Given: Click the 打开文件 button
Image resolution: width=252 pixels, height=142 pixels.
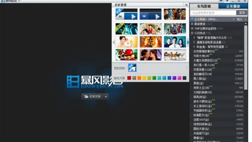Looking at the screenshot, I should pyautogui.click(x=92, y=97).
